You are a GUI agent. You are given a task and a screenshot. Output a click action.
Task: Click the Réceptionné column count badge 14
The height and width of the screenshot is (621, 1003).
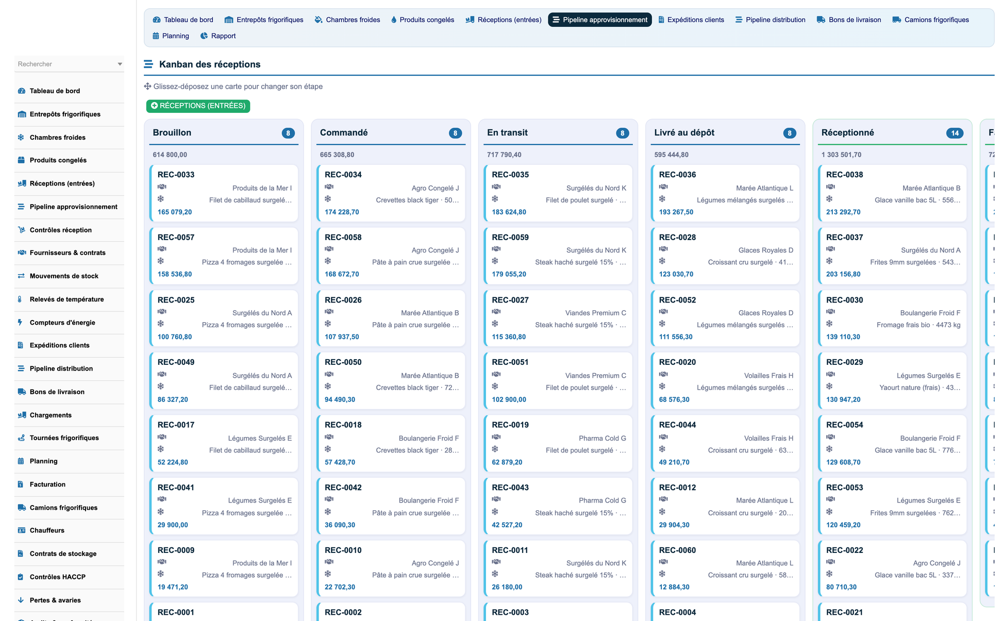click(x=955, y=133)
